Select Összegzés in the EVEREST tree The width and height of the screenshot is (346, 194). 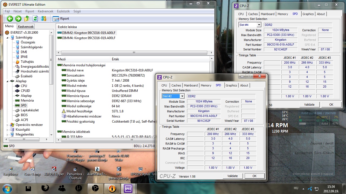pos(28,42)
